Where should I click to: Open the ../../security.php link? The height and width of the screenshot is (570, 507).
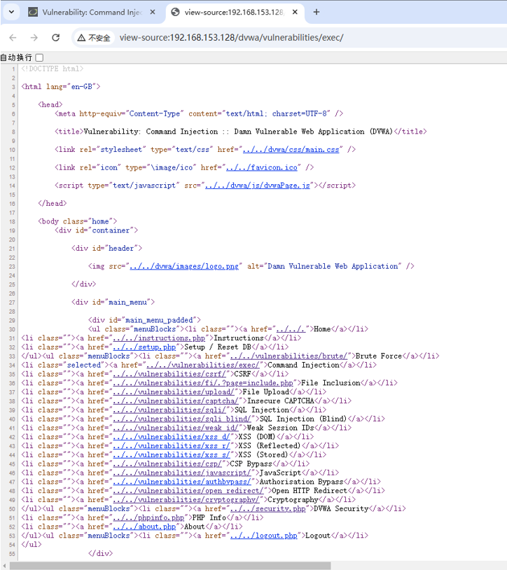click(268, 508)
